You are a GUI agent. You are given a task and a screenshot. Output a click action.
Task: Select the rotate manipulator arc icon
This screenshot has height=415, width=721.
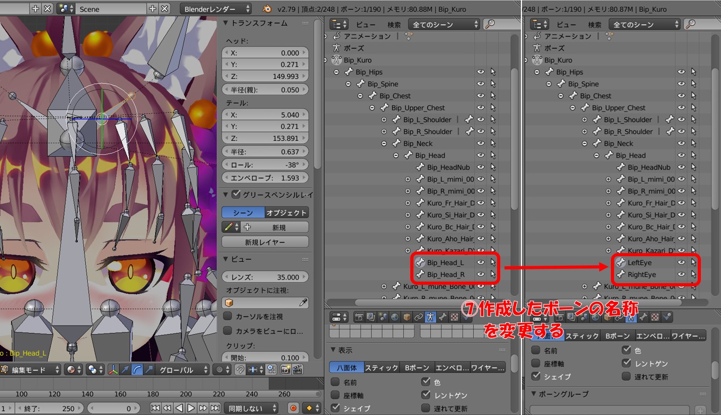pos(138,370)
